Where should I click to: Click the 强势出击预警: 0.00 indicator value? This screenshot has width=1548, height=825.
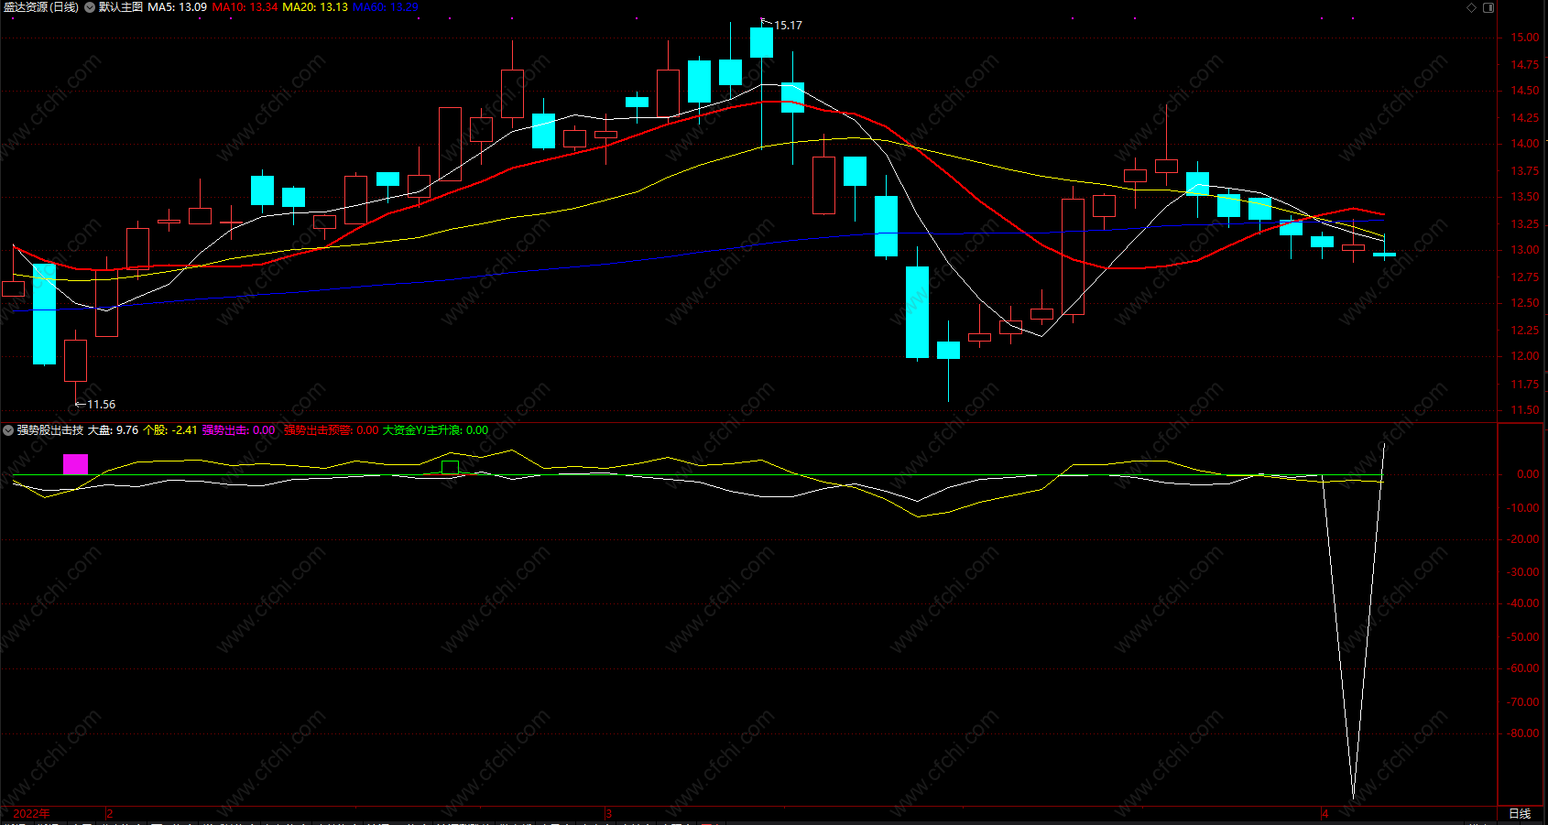331,430
